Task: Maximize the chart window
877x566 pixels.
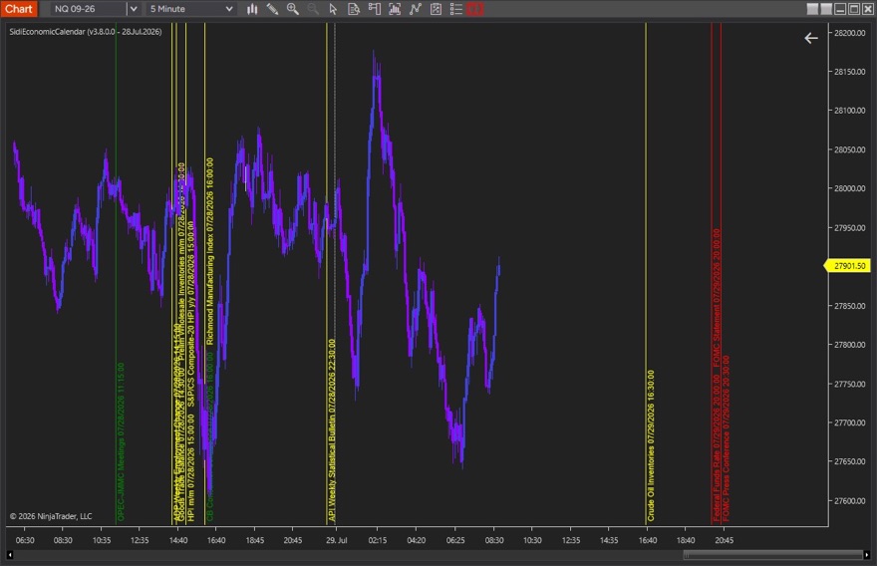Action: (854, 9)
